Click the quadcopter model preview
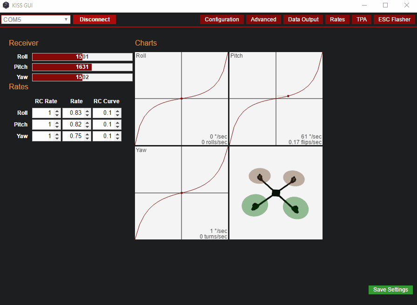The image size is (417, 305). click(276, 193)
